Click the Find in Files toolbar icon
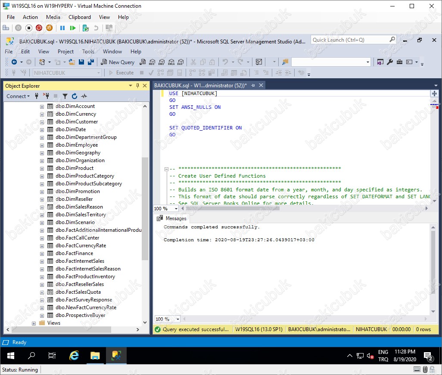This screenshot has width=442, height=375. [285, 62]
